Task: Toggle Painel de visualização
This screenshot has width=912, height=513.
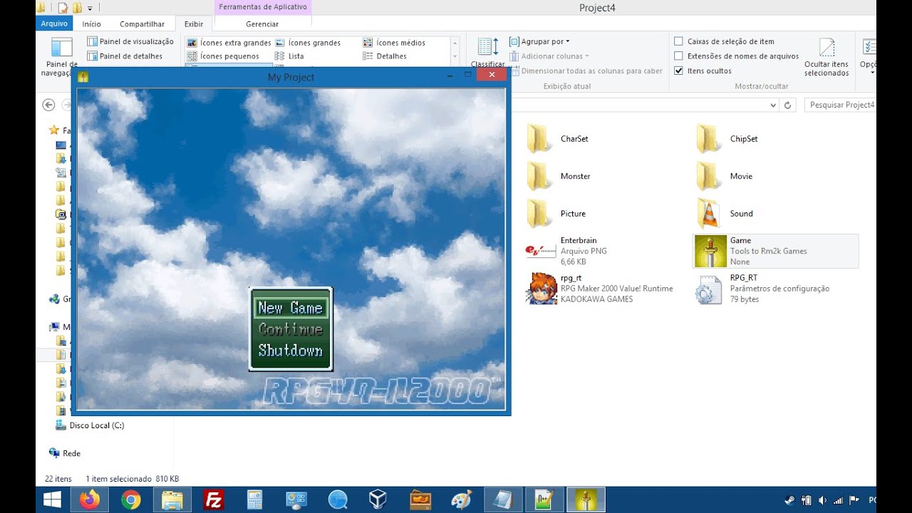Action: [130, 41]
